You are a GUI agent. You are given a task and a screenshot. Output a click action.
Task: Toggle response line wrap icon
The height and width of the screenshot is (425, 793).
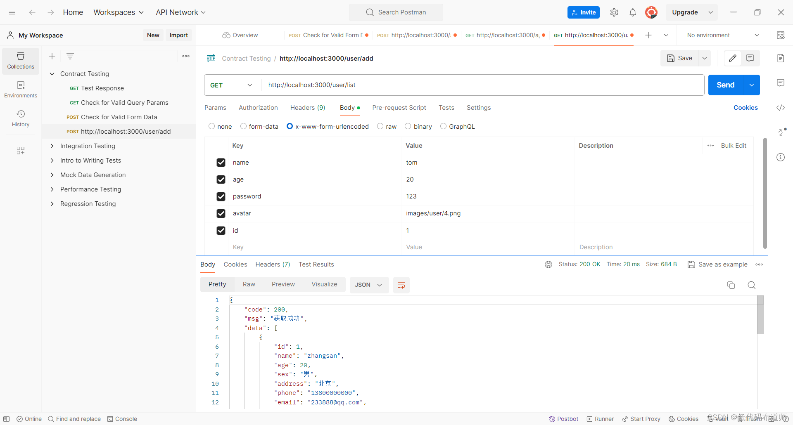coord(401,285)
